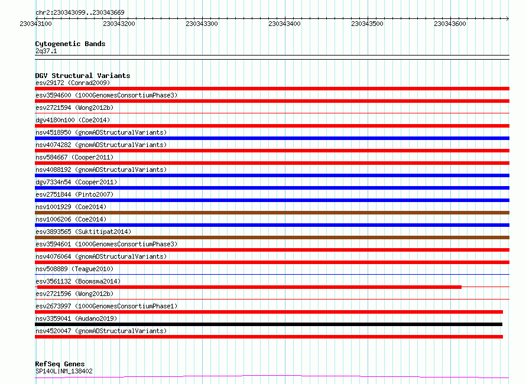Select label esv2721596 (Wong2012b)
The image size is (526, 384).
pos(74,294)
